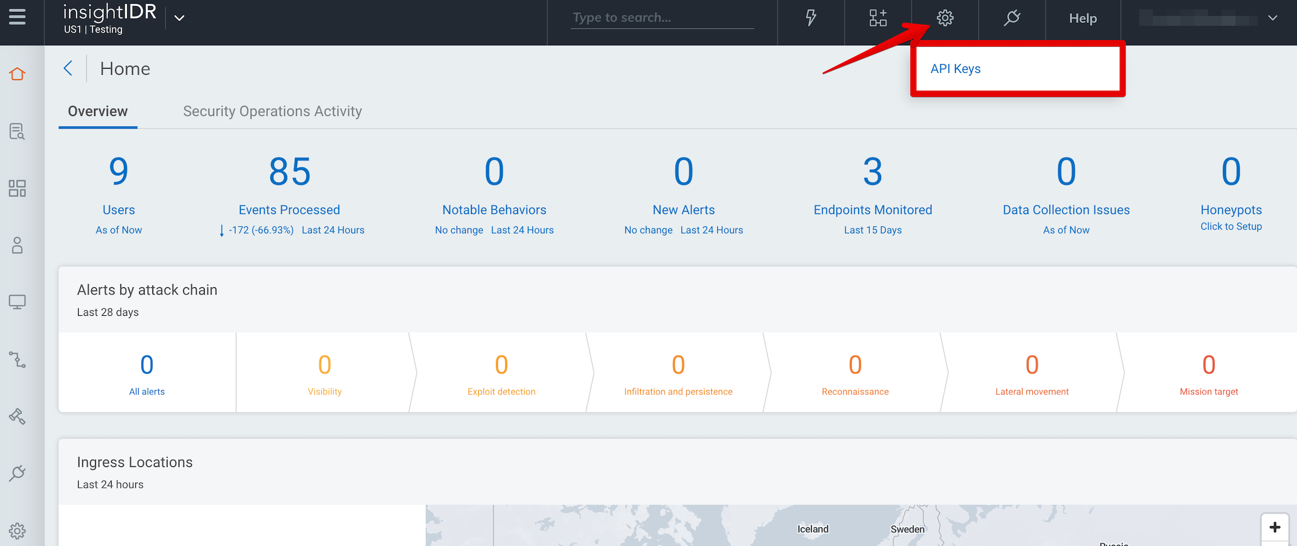Image resolution: width=1297 pixels, height=546 pixels.
Task: Click the Honeypots Click to Setup link
Action: tap(1231, 226)
